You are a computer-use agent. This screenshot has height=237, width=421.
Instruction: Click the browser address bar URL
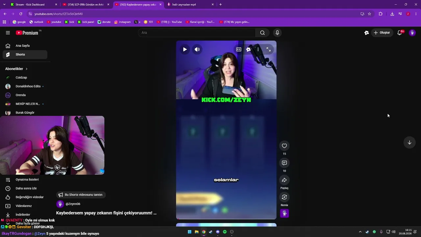[59, 14]
